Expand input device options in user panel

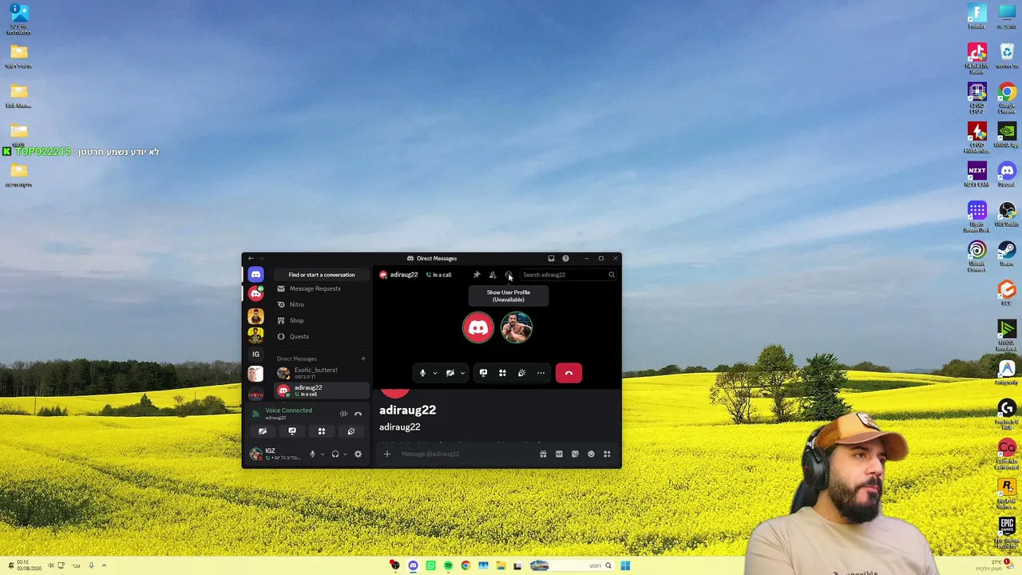[323, 454]
